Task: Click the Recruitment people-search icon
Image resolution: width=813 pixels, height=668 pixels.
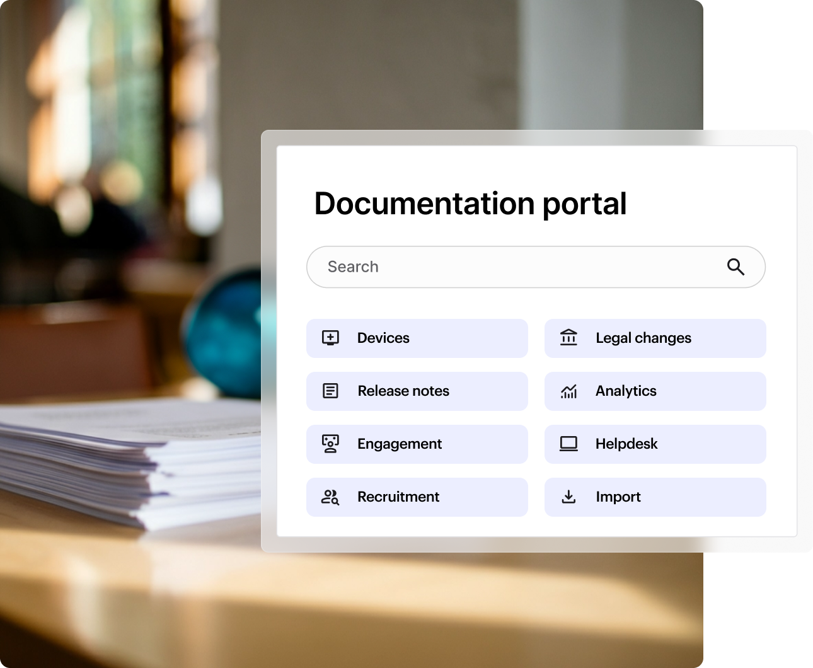Action: click(330, 497)
